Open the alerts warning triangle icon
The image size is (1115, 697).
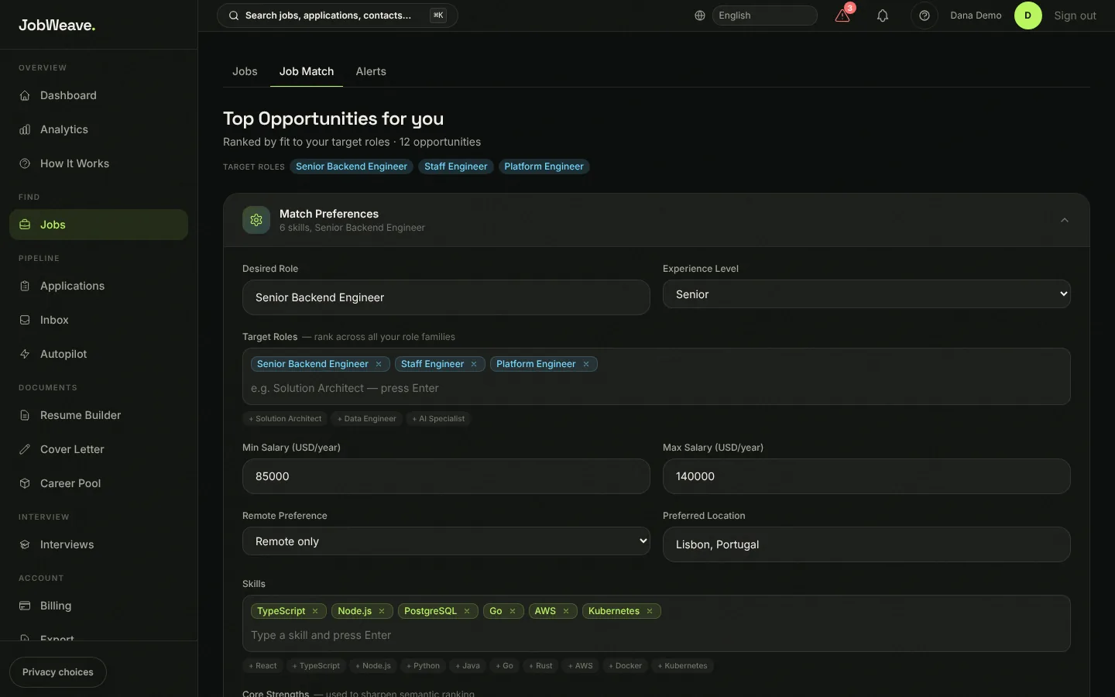click(843, 15)
